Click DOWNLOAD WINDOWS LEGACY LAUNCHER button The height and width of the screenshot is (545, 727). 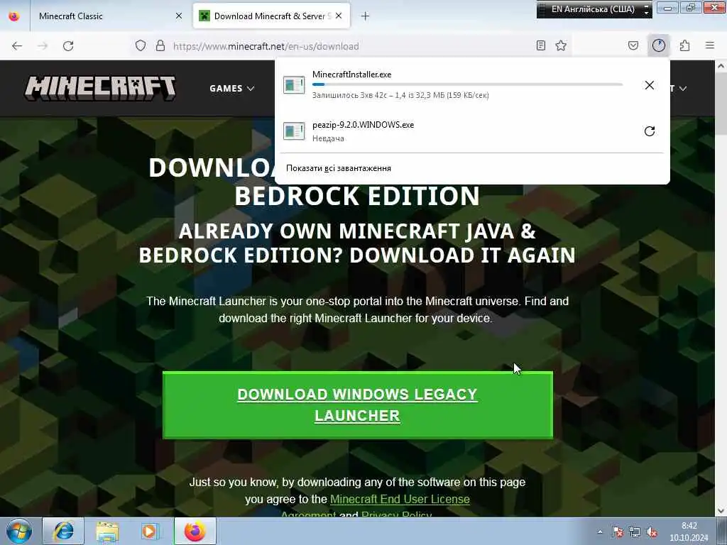[x=358, y=405]
